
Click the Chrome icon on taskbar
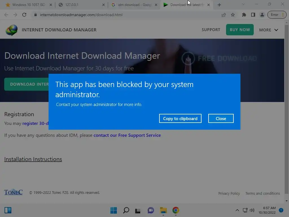[176, 210]
